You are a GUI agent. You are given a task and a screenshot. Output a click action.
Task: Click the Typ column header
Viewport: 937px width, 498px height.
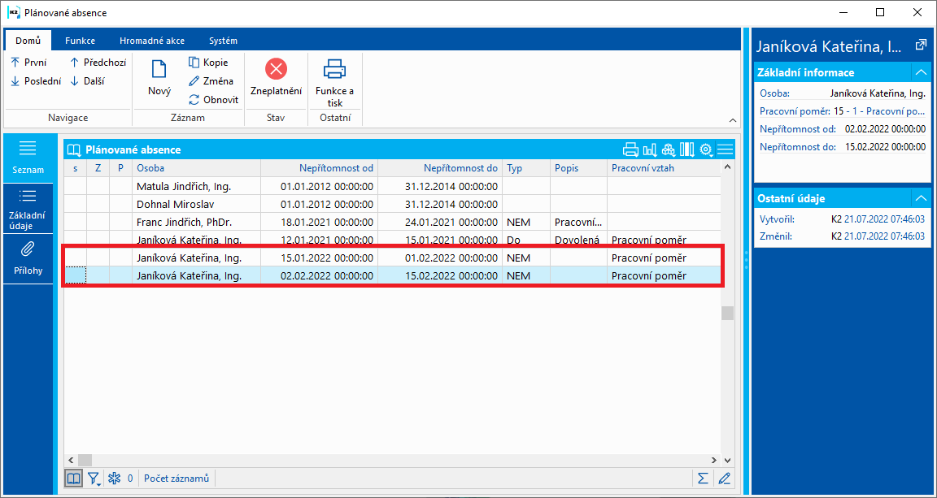coord(526,168)
